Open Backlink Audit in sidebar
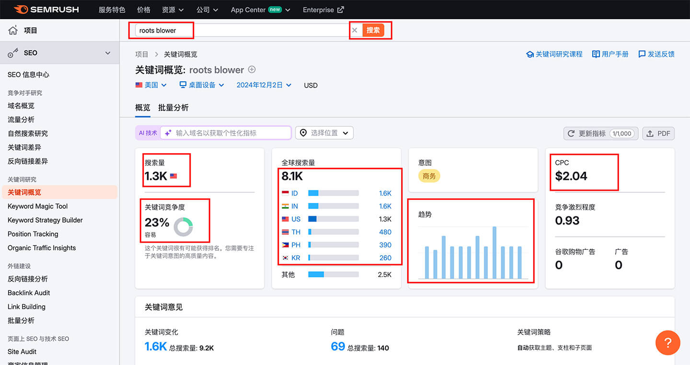690x365 pixels. (29, 293)
